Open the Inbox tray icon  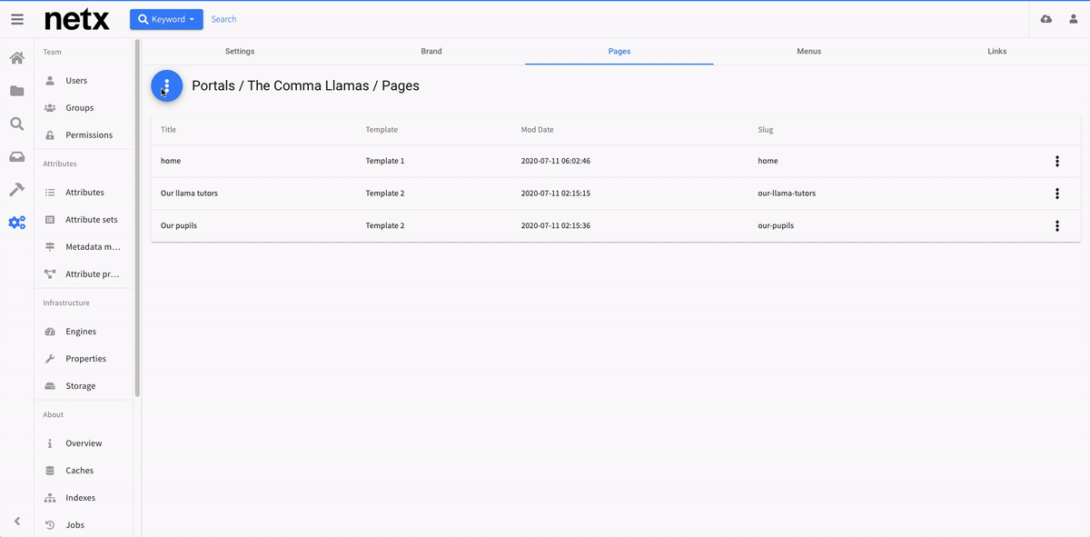pyautogui.click(x=17, y=156)
